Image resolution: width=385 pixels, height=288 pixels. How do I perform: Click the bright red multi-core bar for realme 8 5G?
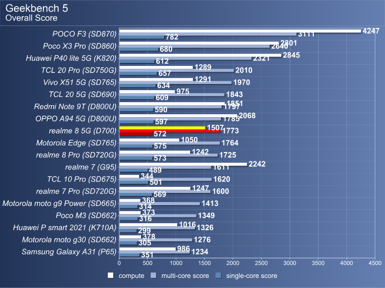point(170,131)
